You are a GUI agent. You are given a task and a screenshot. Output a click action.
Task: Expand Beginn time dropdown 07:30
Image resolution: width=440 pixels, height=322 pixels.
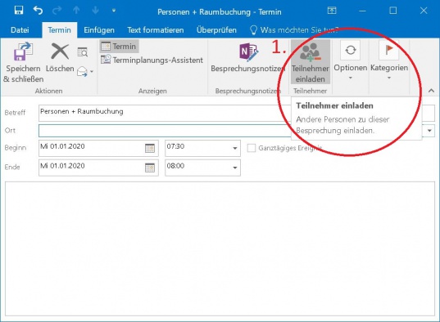[x=235, y=148]
